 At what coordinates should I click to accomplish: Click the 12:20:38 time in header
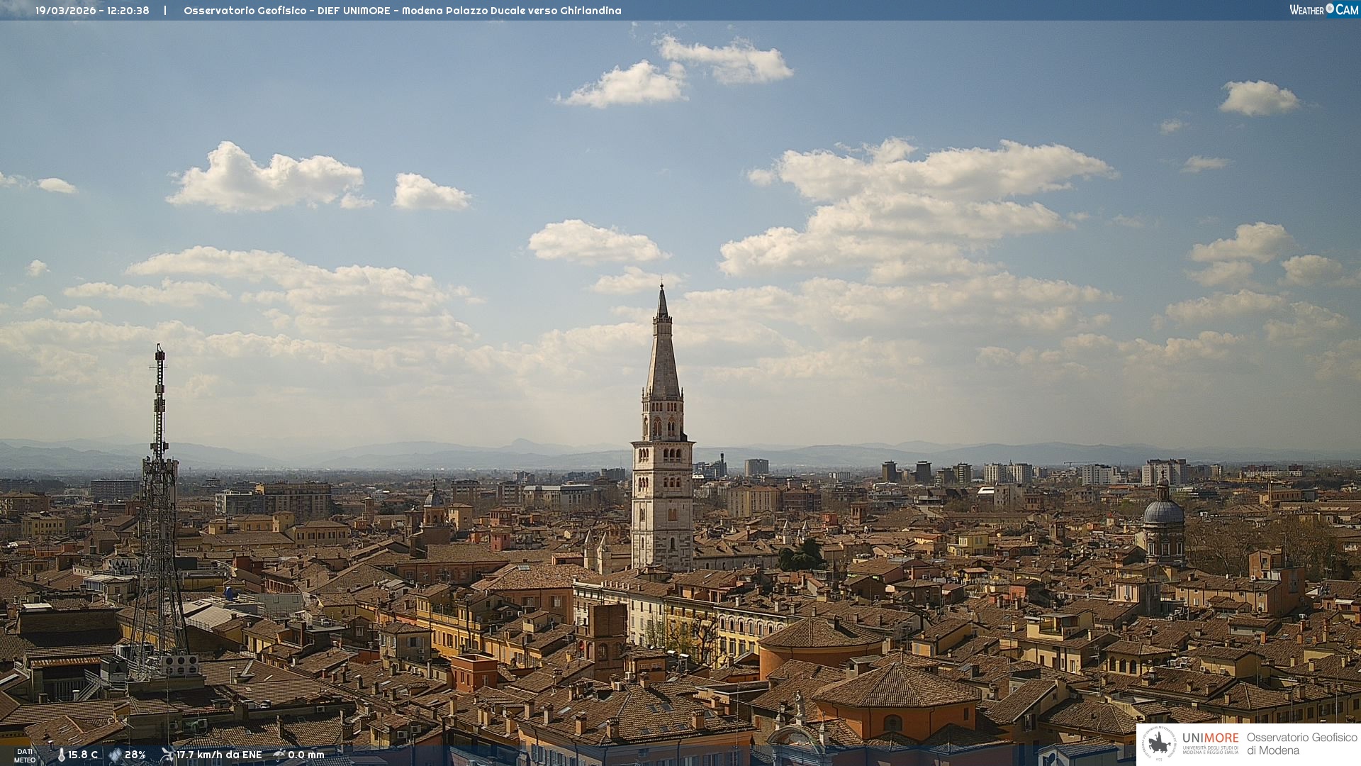coord(128,11)
